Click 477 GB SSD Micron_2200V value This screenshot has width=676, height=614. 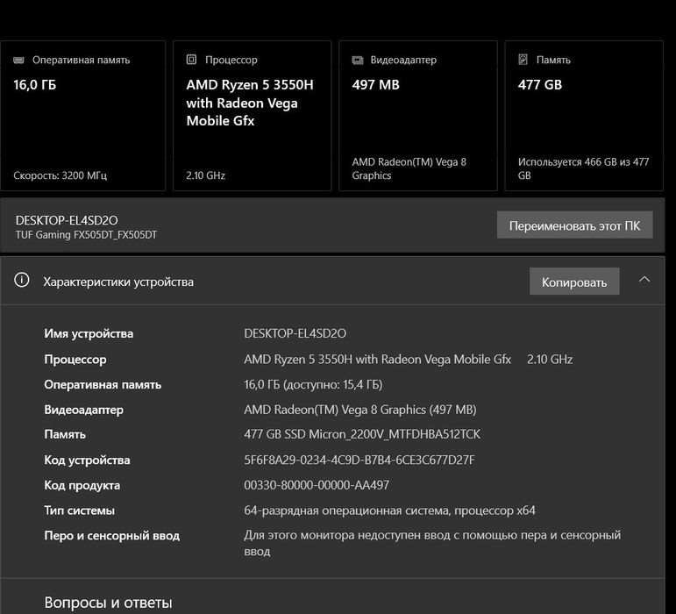(362, 434)
